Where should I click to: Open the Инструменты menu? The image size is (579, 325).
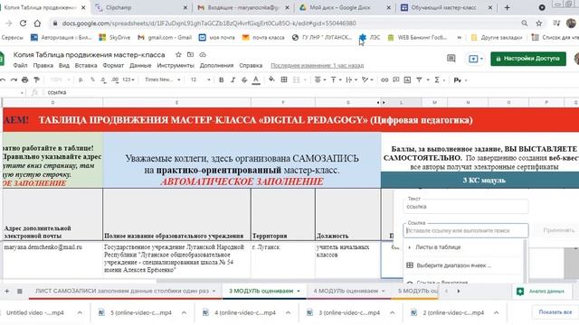[x=176, y=66]
